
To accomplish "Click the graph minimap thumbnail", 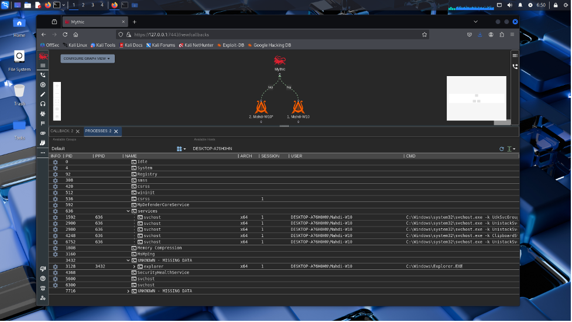I will 477,98.
